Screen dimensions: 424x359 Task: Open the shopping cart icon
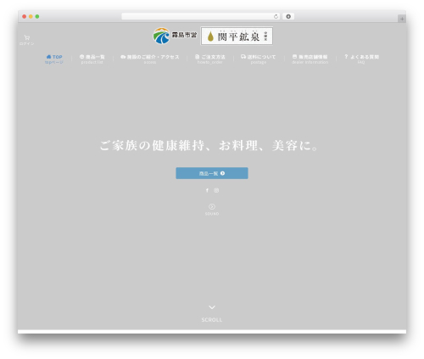[x=27, y=37]
